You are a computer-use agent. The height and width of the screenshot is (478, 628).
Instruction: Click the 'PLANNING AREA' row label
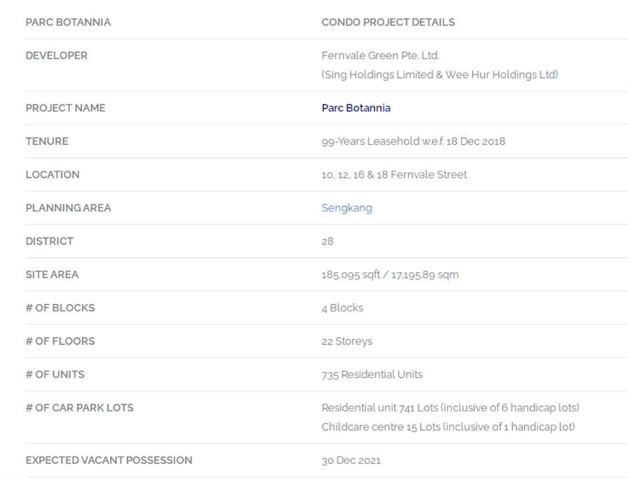[68, 208]
